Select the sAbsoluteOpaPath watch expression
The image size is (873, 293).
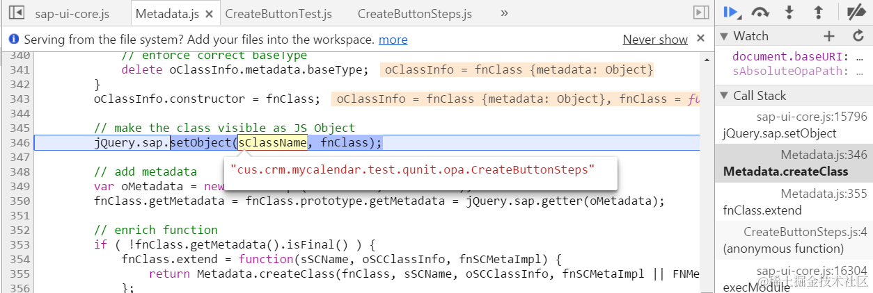click(799, 71)
